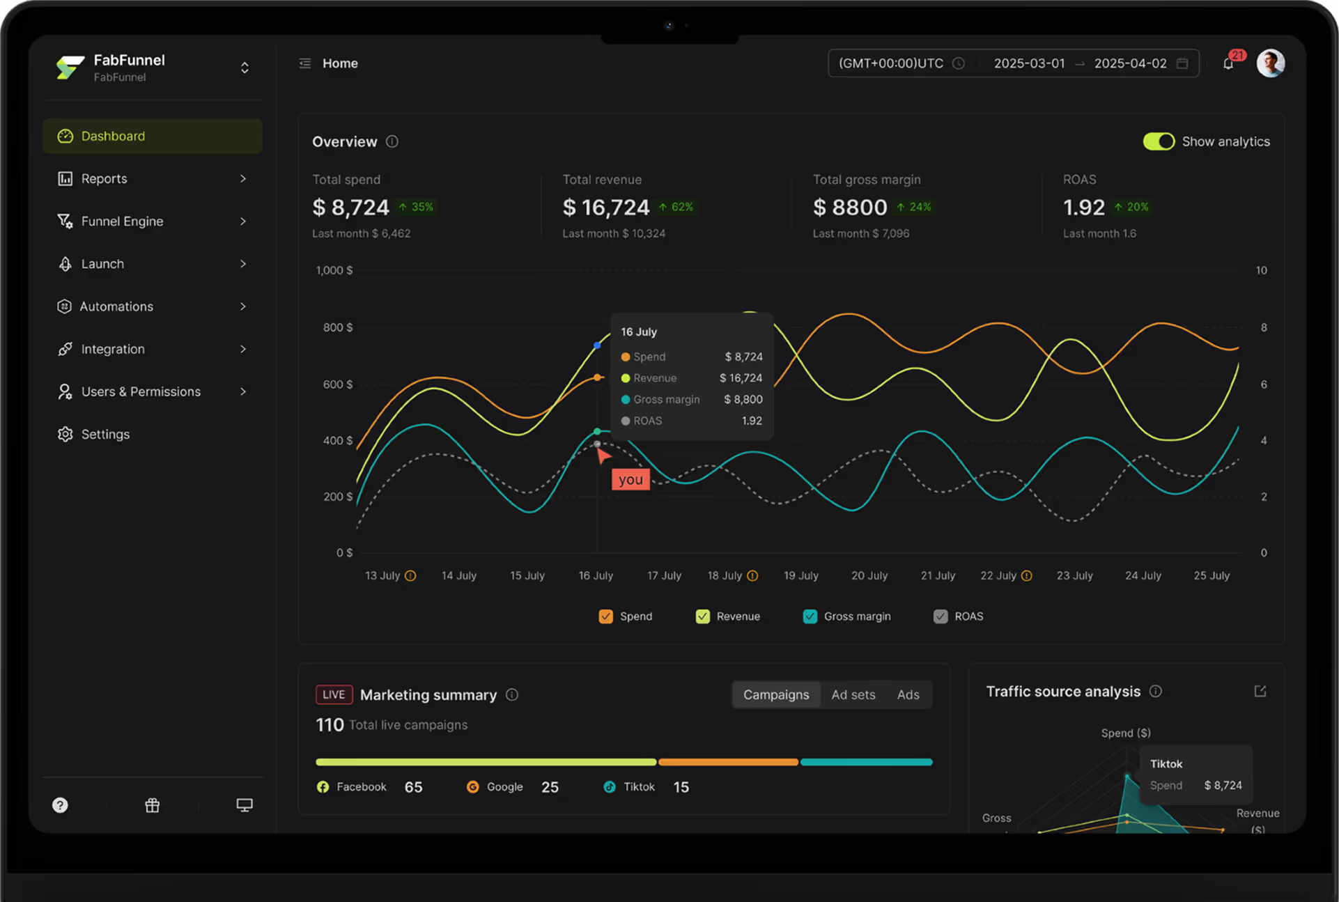Expand the Reports sidebar menu
Image resolution: width=1339 pixels, height=902 pixels.
click(x=152, y=178)
